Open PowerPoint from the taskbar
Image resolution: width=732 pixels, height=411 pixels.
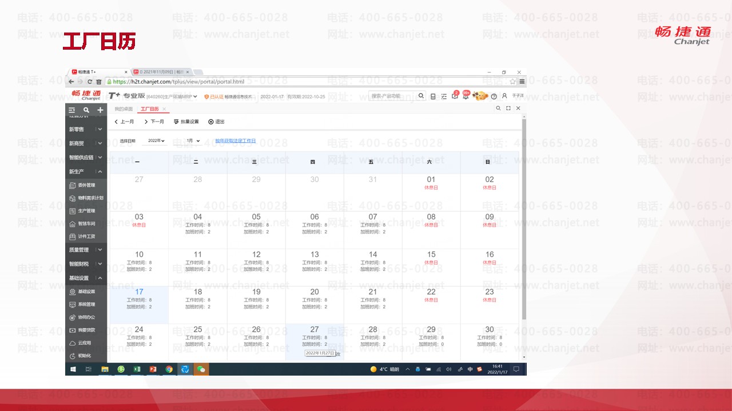coord(153,369)
